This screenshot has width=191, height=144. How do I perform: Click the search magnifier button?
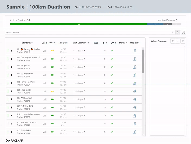(x=178, y=32)
